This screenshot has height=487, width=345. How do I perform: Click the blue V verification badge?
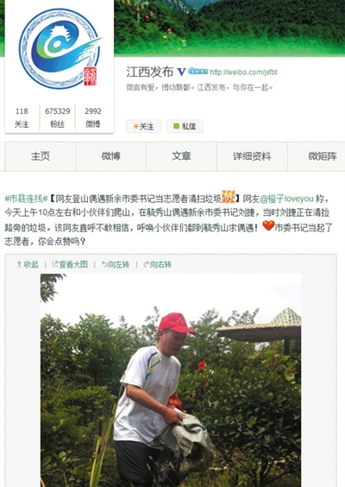coord(181,72)
